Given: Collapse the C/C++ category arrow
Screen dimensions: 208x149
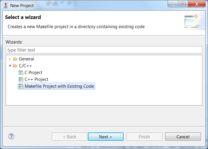Looking at the screenshot, I should 10,66.
